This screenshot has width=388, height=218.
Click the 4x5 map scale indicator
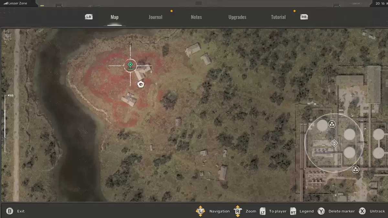9,95
